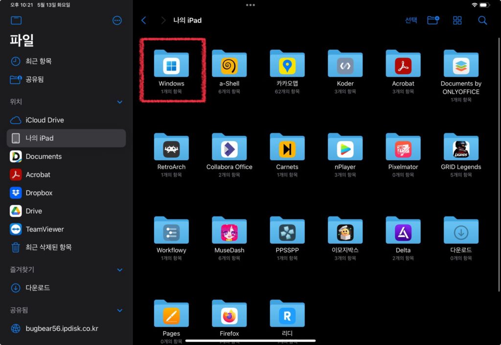Image resolution: width=501 pixels, height=345 pixels.
Task: Open the MuseDash folder
Action: (229, 230)
